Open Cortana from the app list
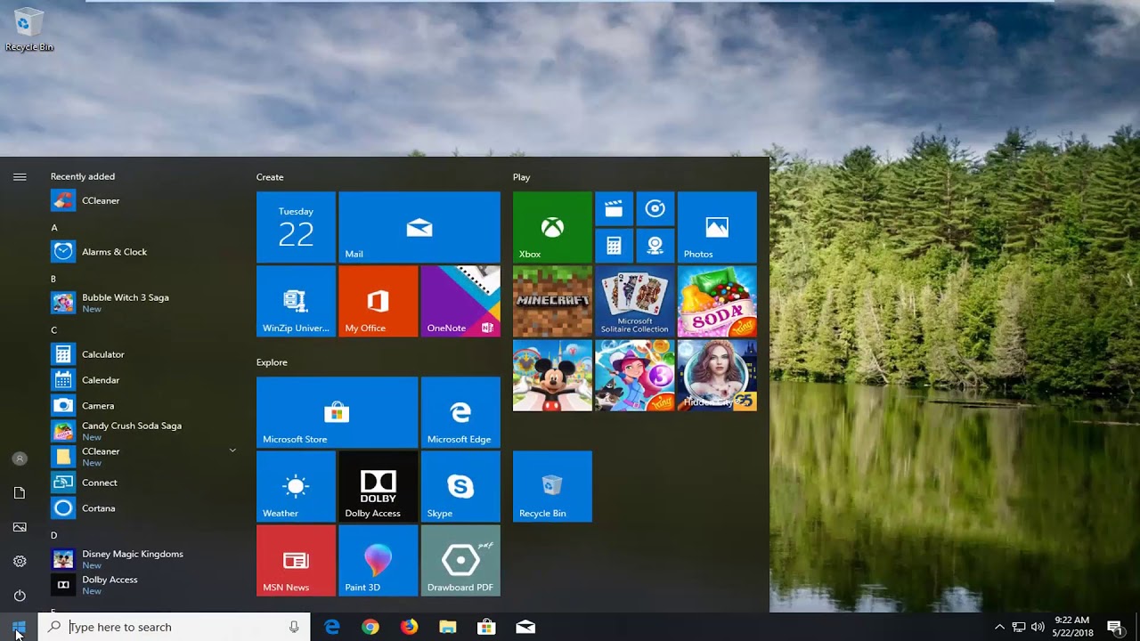The height and width of the screenshot is (641, 1140). (x=146, y=508)
